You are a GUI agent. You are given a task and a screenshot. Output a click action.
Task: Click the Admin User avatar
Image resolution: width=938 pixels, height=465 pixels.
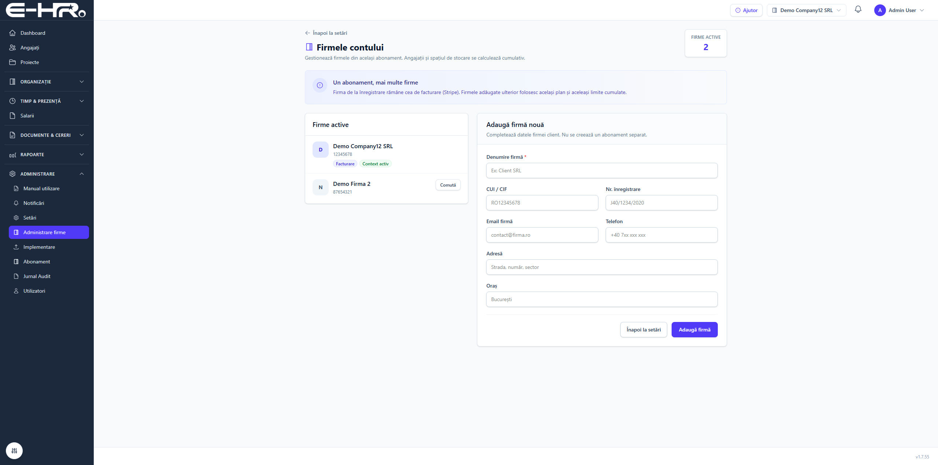880,10
